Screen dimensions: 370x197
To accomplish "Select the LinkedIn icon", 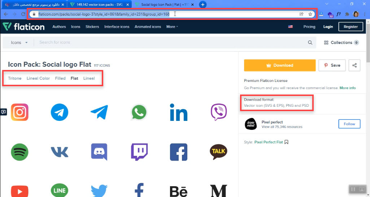I will point(179,112).
